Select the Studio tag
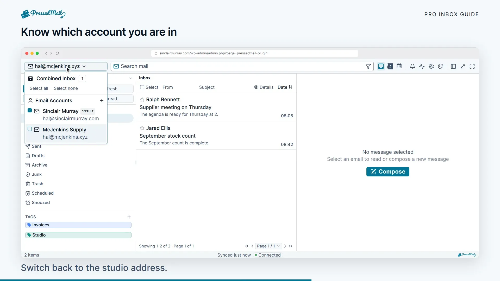 pyautogui.click(x=78, y=235)
